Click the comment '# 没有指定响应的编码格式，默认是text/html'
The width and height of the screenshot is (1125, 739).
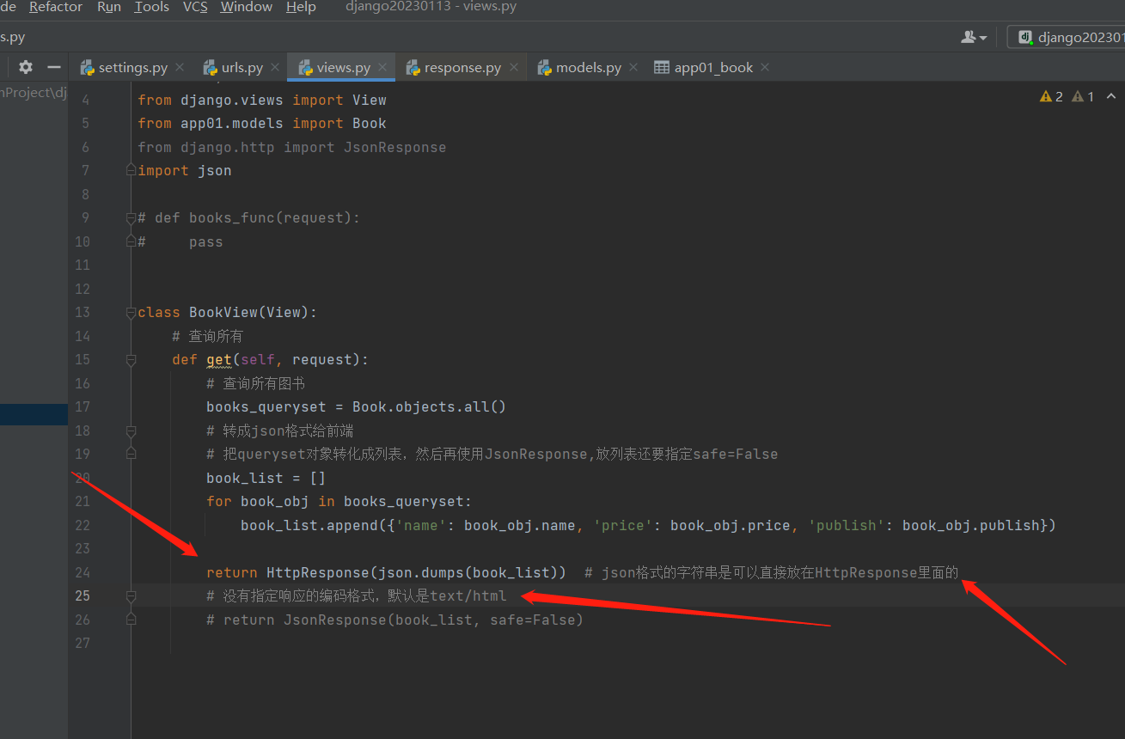(x=357, y=596)
